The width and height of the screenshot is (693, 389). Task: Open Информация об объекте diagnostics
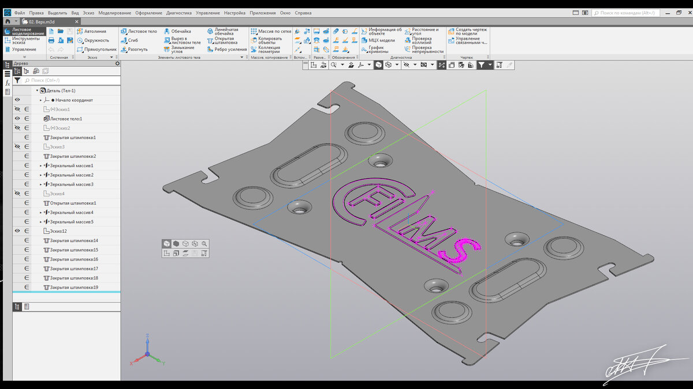(381, 31)
